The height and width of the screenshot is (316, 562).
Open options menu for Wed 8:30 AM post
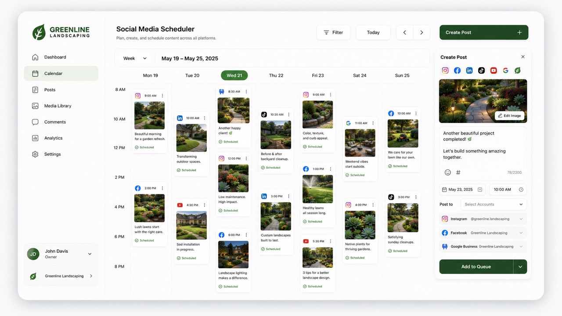pyautogui.click(x=246, y=92)
